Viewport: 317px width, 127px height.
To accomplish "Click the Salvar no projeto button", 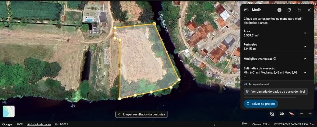I will (x=261, y=104).
